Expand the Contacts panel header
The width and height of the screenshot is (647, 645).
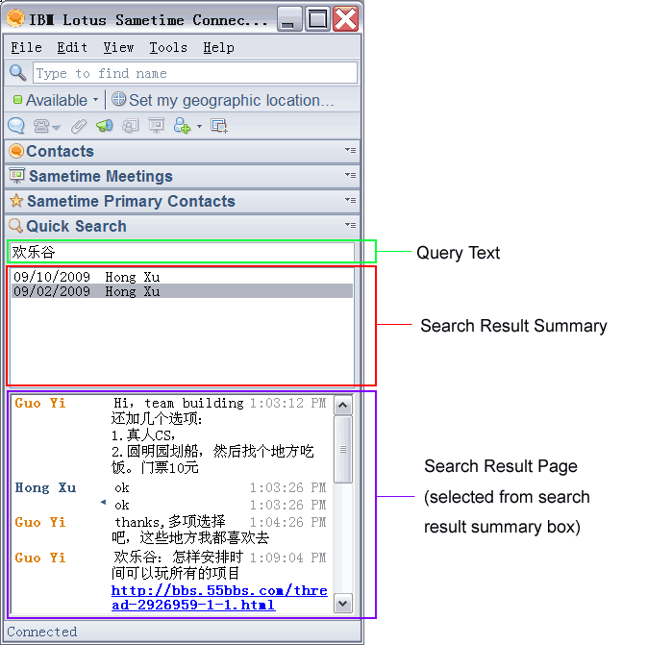pyautogui.click(x=183, y=151)
